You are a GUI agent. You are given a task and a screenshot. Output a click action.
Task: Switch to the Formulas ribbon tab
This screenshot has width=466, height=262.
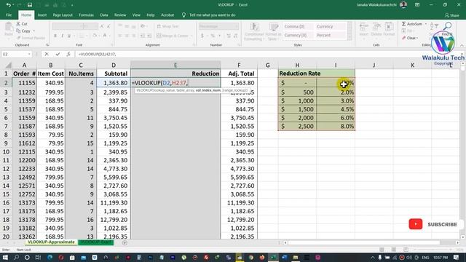(86, 15)
